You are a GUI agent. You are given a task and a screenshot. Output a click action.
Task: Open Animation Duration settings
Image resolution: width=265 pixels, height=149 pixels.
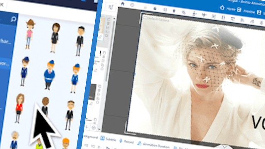(x=153, y=144)
